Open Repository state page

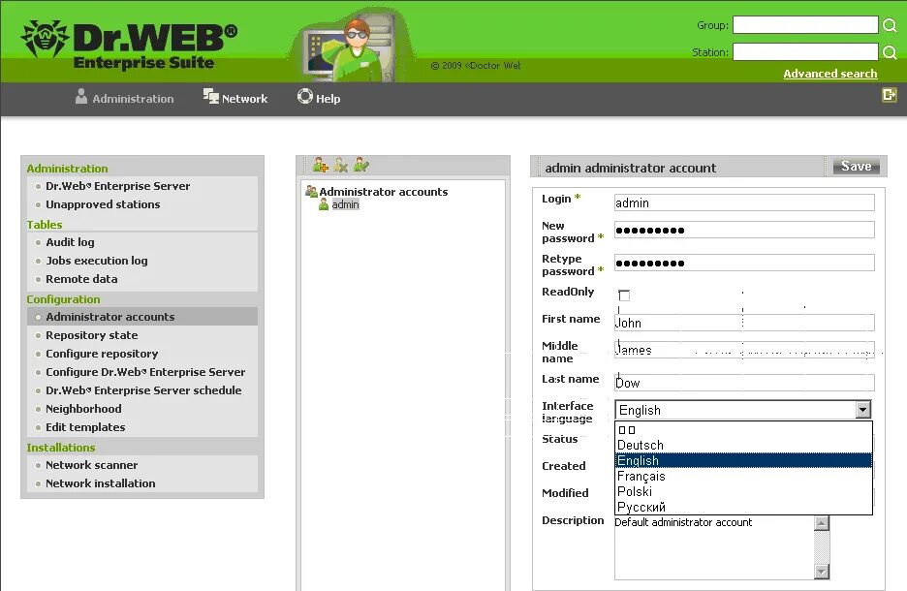(x=92, y=335)
